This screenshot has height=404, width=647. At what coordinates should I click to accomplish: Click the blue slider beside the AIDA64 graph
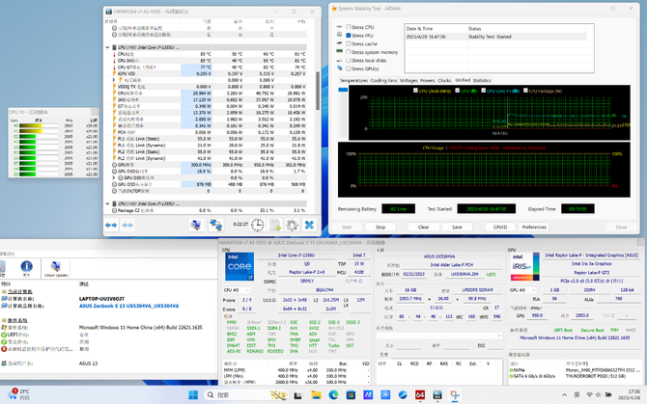pyautogui.click(x=343, y=90)
